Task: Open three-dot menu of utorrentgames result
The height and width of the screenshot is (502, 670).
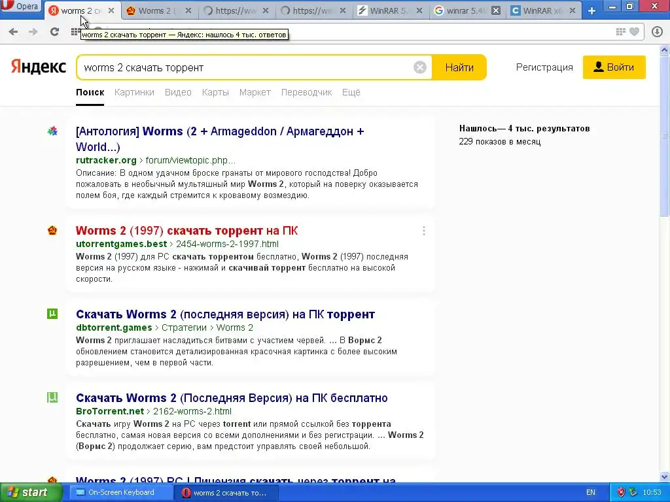Action: [x=423, y=231]
